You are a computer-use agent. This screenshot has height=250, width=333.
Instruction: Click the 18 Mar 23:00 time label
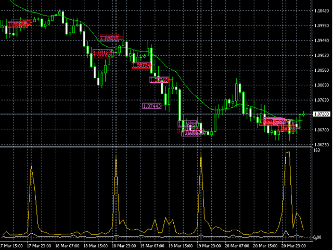coord(124,246)
